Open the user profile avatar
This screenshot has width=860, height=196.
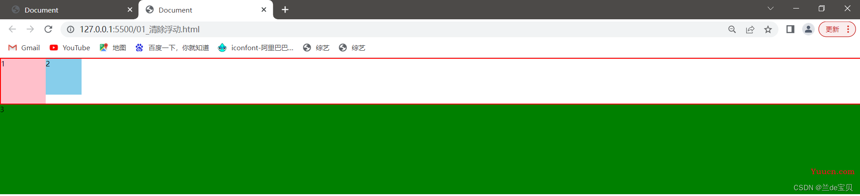pyautogui.click(x=808, y=29)
